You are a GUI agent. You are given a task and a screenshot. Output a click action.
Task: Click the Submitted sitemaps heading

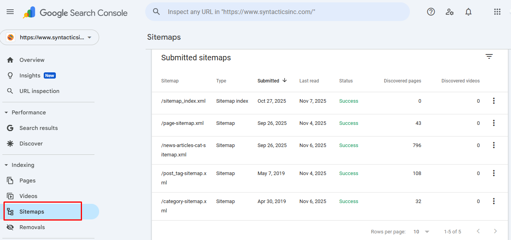pos(196,58)
